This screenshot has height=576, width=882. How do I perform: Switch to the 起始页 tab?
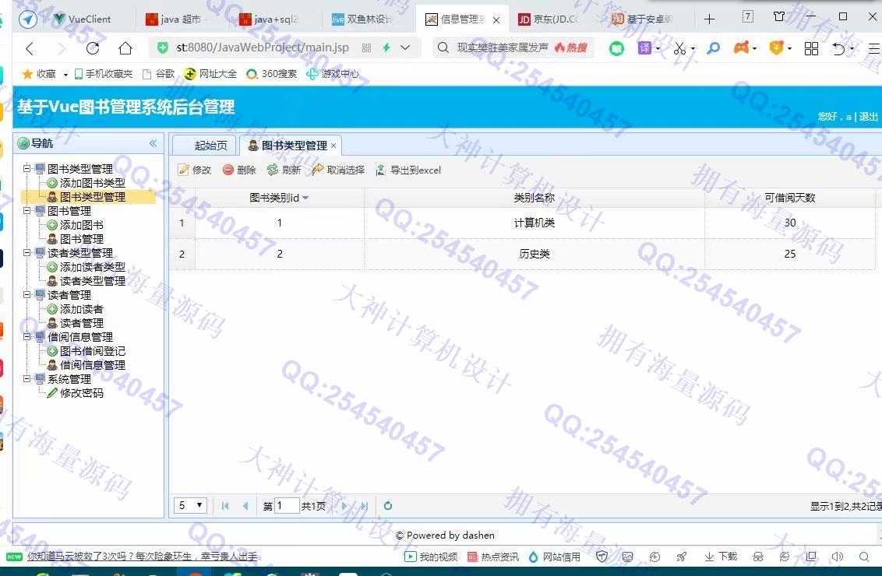pos(206,146)
